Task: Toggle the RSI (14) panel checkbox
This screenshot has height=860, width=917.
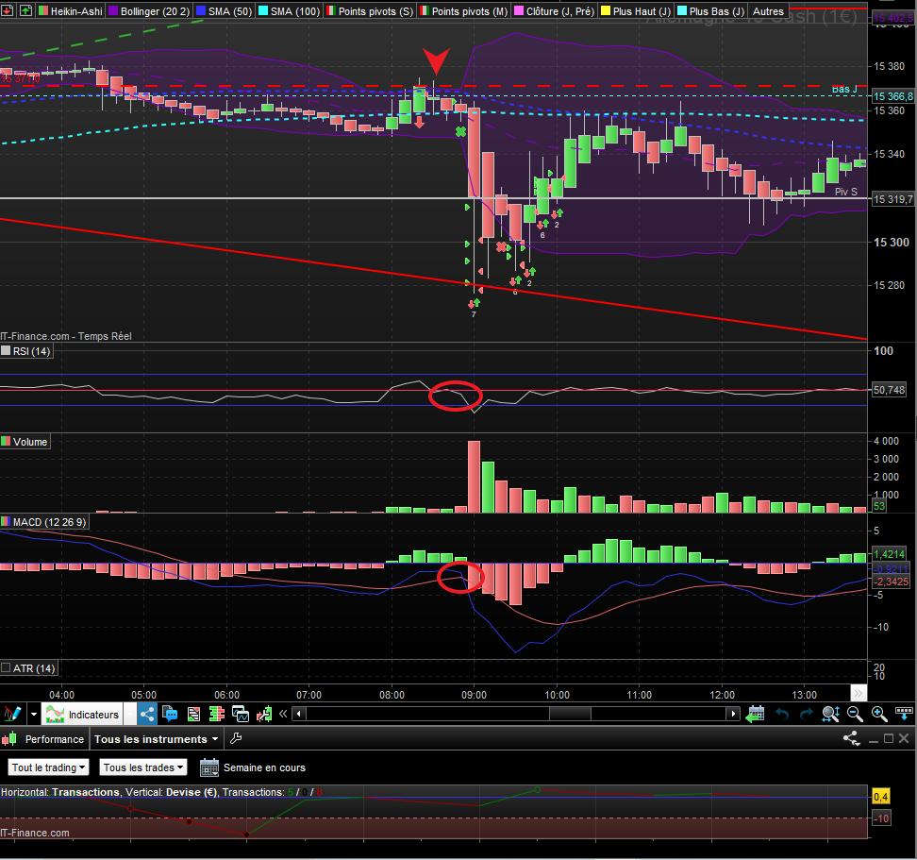Action: (x=6, y=351)
